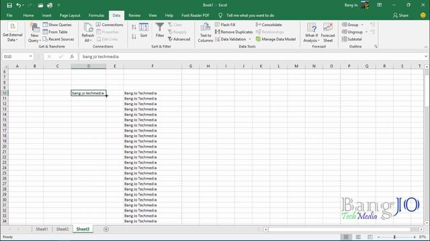Sort Z to A descending icon
The height and width of the screenshot is (241, 430).
[134, 37]
